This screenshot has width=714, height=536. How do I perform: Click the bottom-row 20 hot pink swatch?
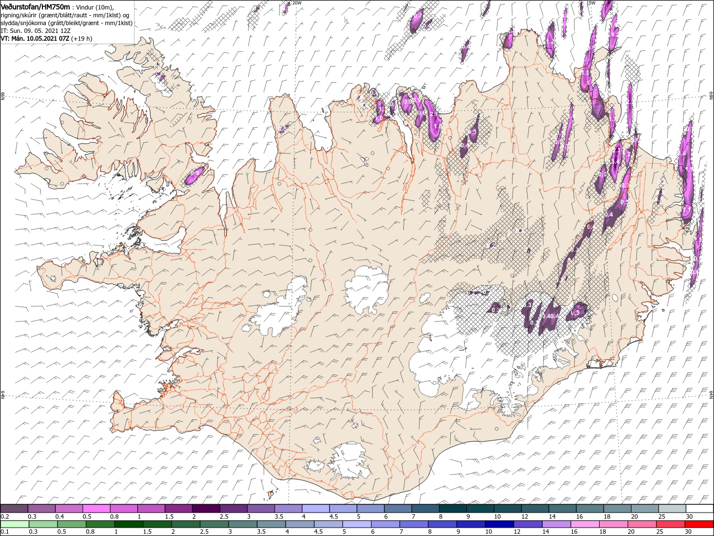point(641,524)
